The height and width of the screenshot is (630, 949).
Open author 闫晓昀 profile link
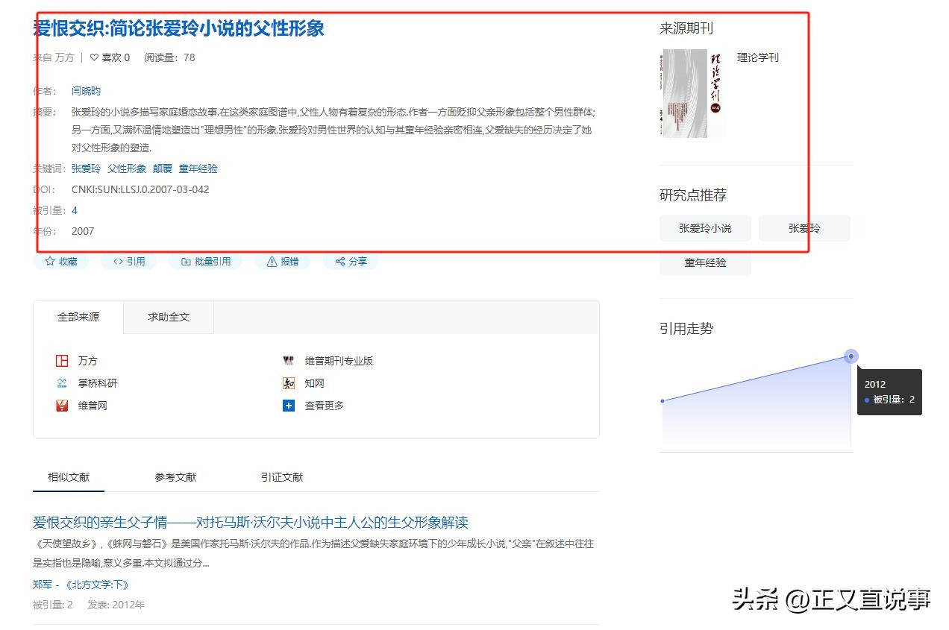(x=86, y=91)
